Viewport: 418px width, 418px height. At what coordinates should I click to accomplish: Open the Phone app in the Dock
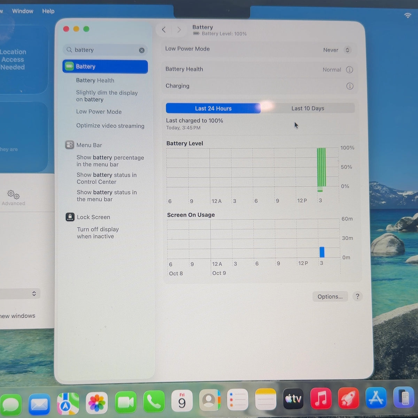click(154, 402)
